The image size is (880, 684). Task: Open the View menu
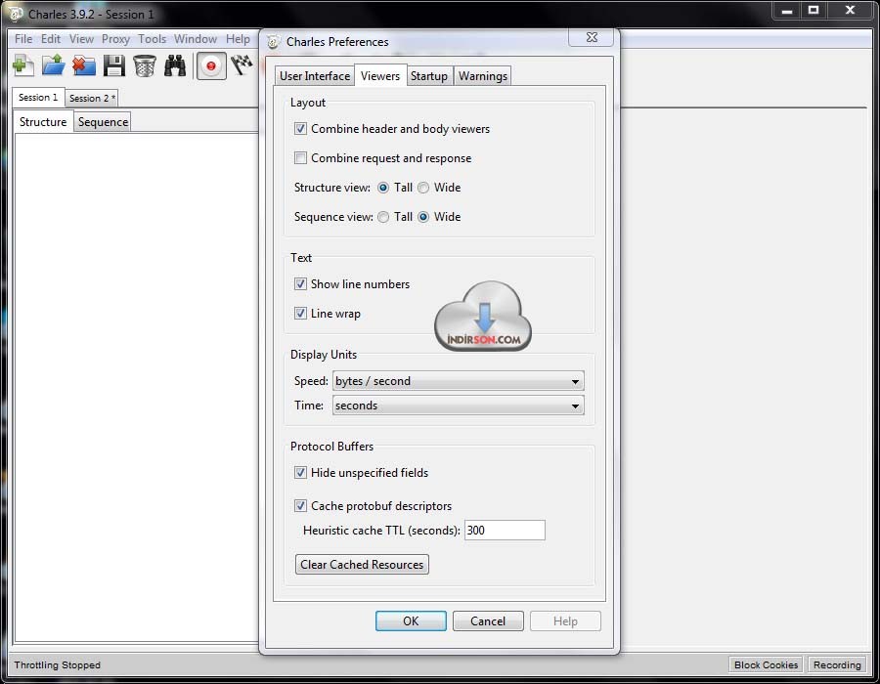(x=81, y=39)
